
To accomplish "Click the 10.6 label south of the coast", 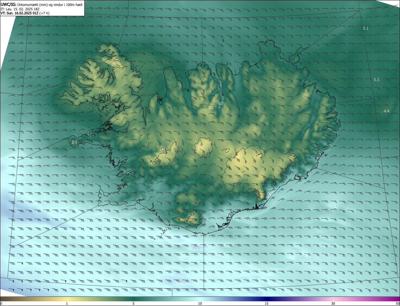I will click(x=196, y=248).
